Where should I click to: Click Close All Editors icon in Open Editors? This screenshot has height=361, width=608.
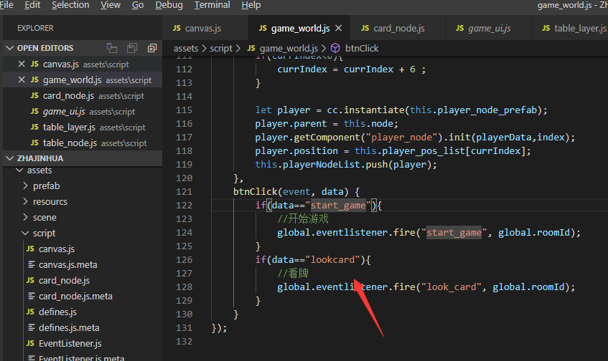click(152, 48)
